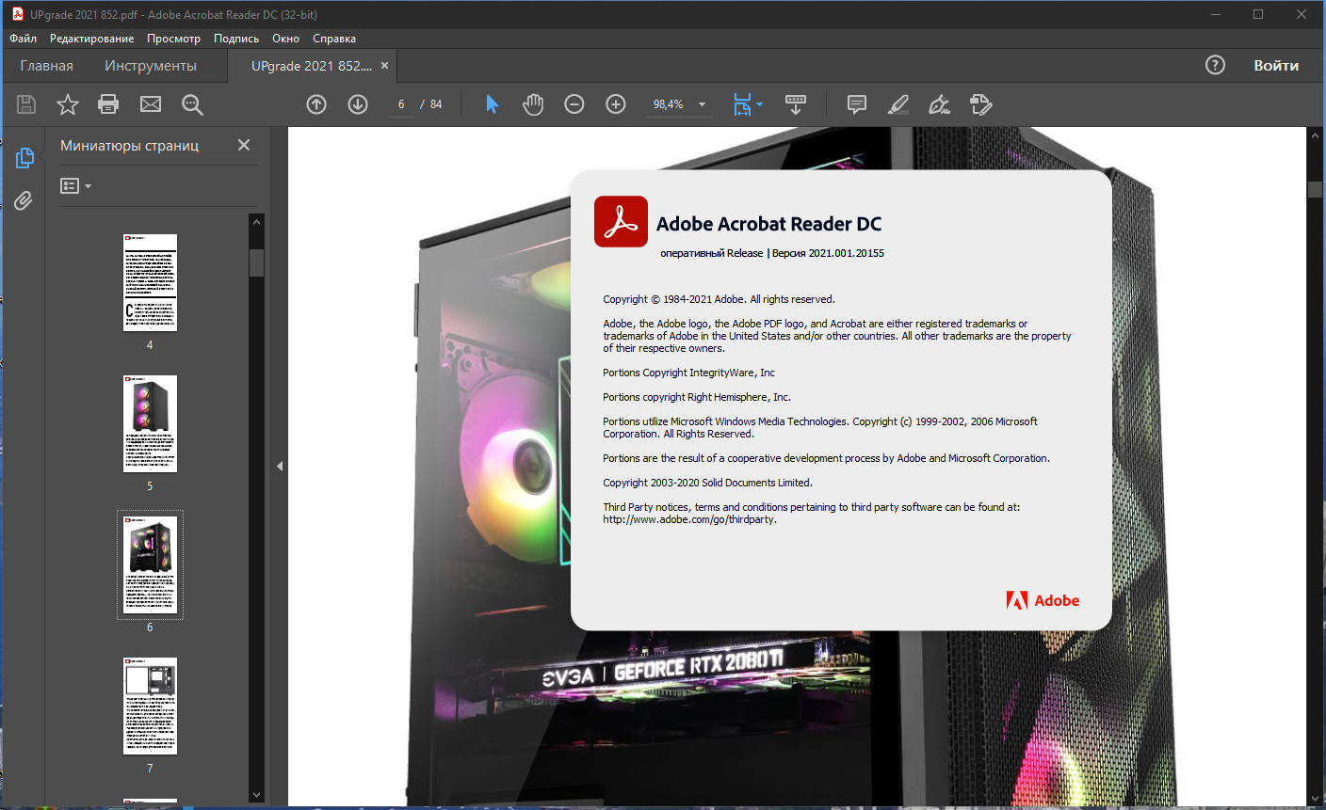Screen dimensions: 1326x810
Task: Open the Подпись menu
Action: coord(236,39)
